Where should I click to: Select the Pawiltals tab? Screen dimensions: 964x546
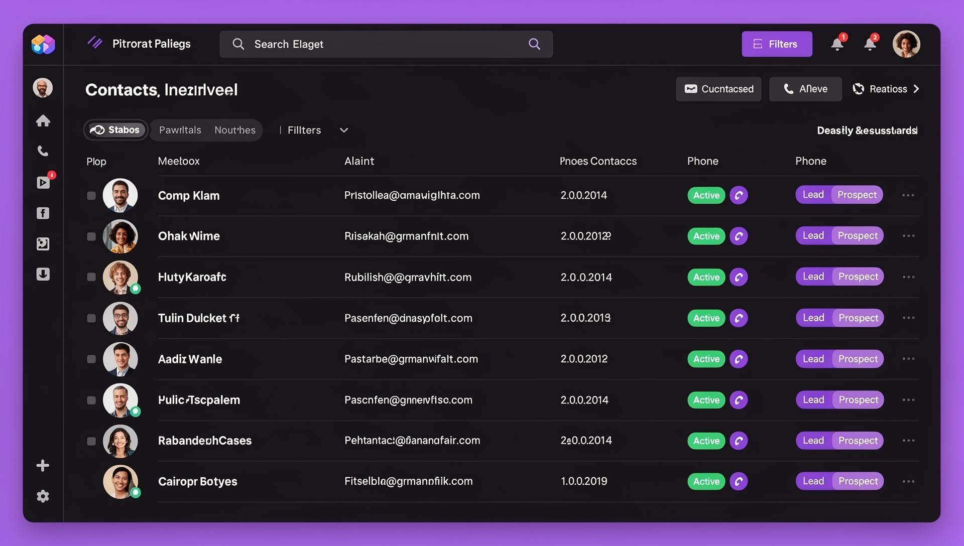(180, 130)
